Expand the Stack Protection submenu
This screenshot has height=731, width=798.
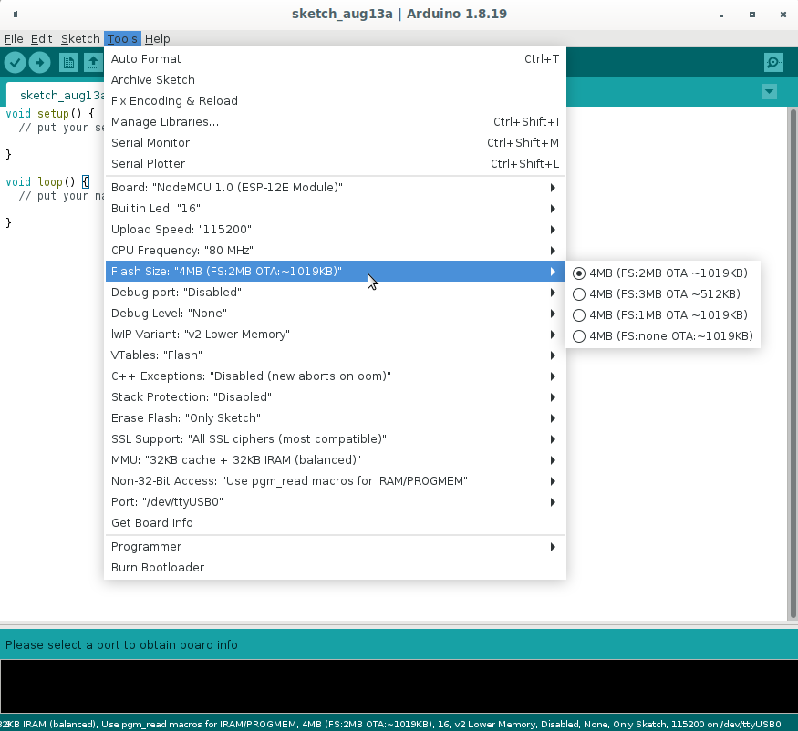tap(335, 396)
